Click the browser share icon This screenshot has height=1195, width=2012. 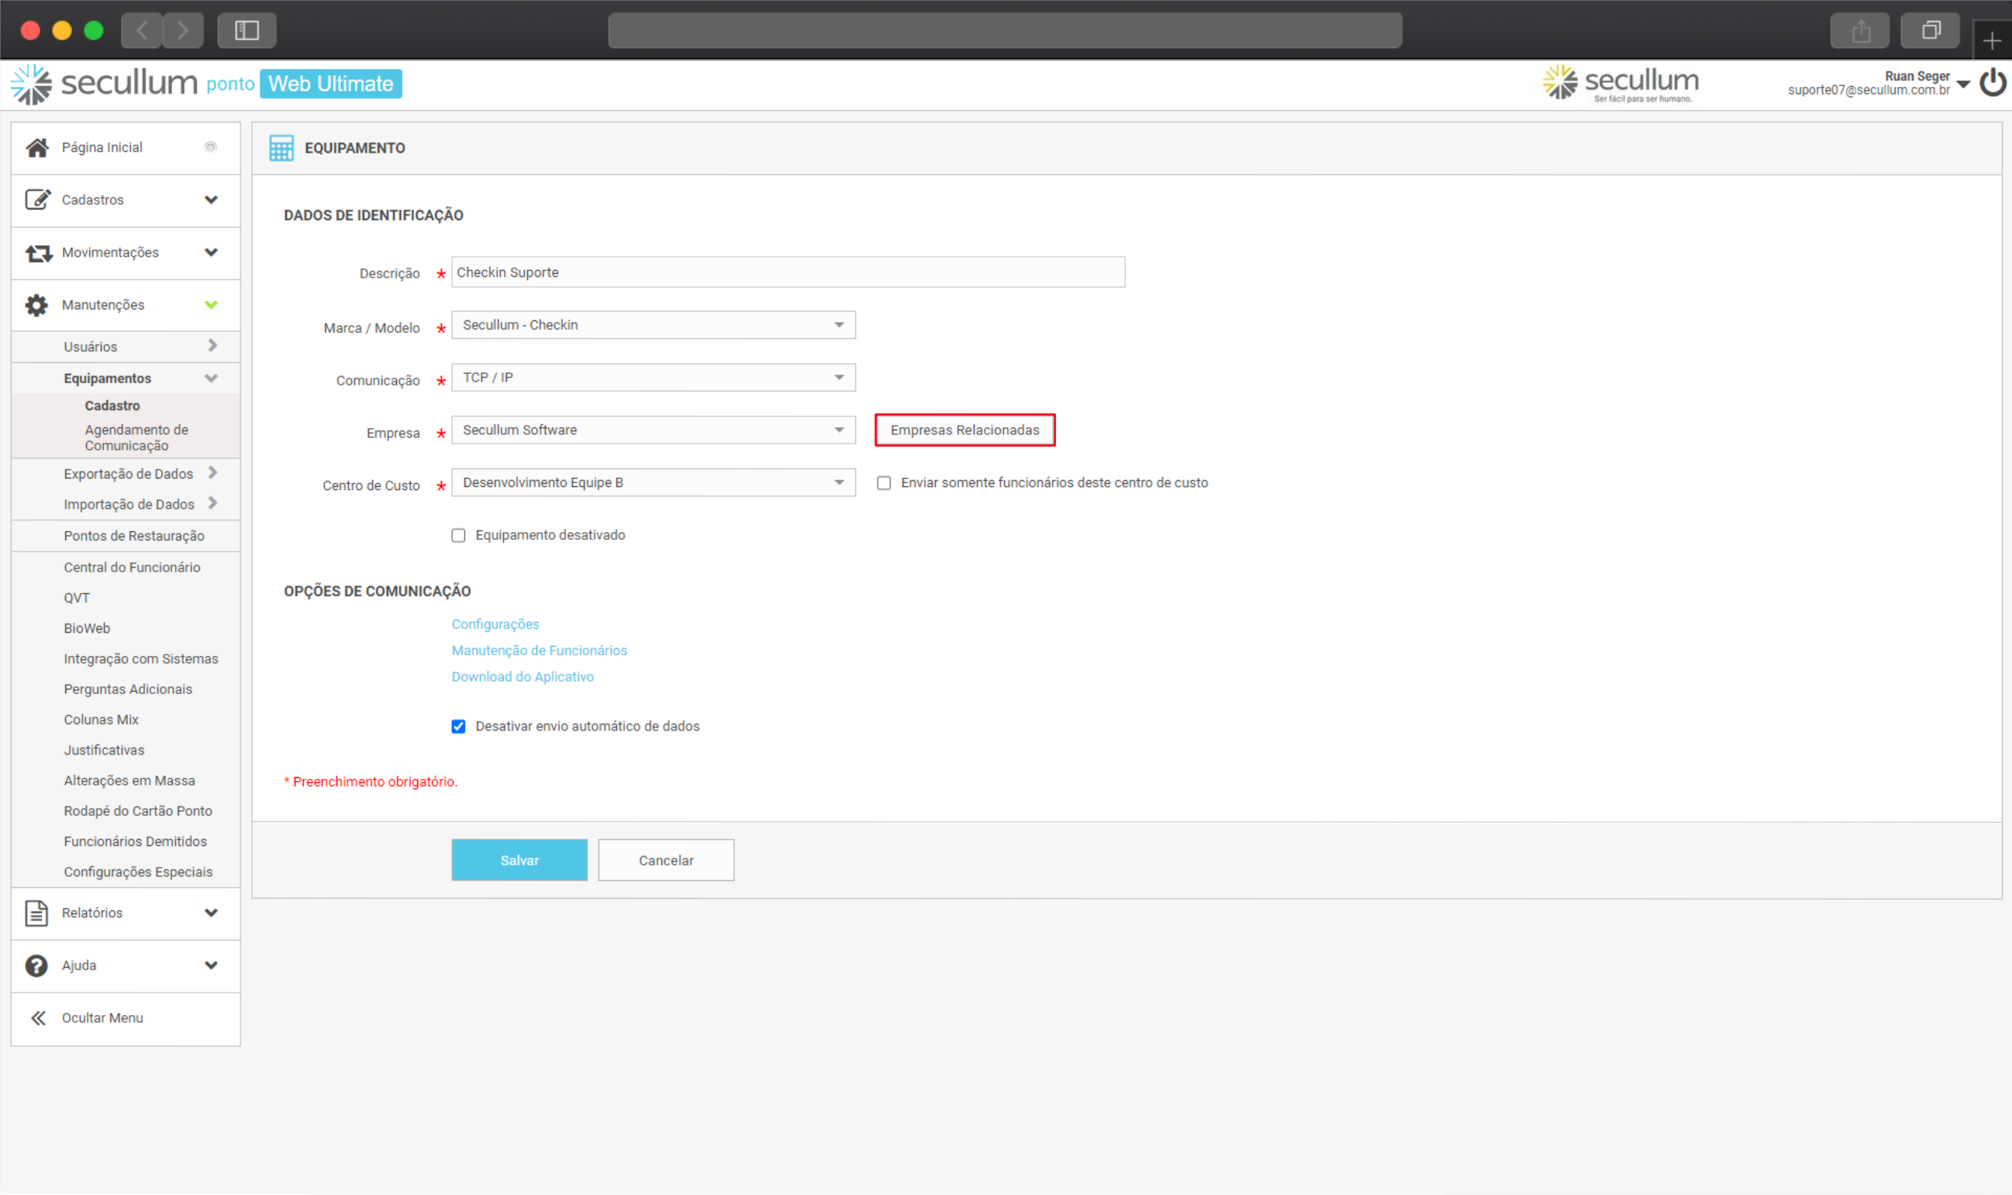click(x=1861, y=31)
